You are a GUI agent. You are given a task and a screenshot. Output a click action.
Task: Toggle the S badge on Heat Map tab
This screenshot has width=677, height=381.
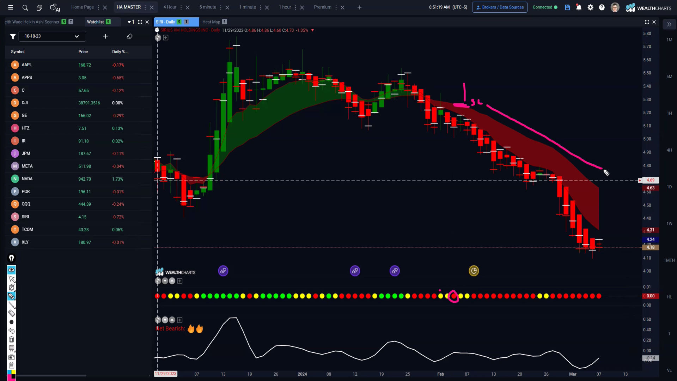click(x=225, y=22)
